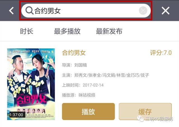
Task: Focus the search field containing 合约男女
Action: point(86,11)
